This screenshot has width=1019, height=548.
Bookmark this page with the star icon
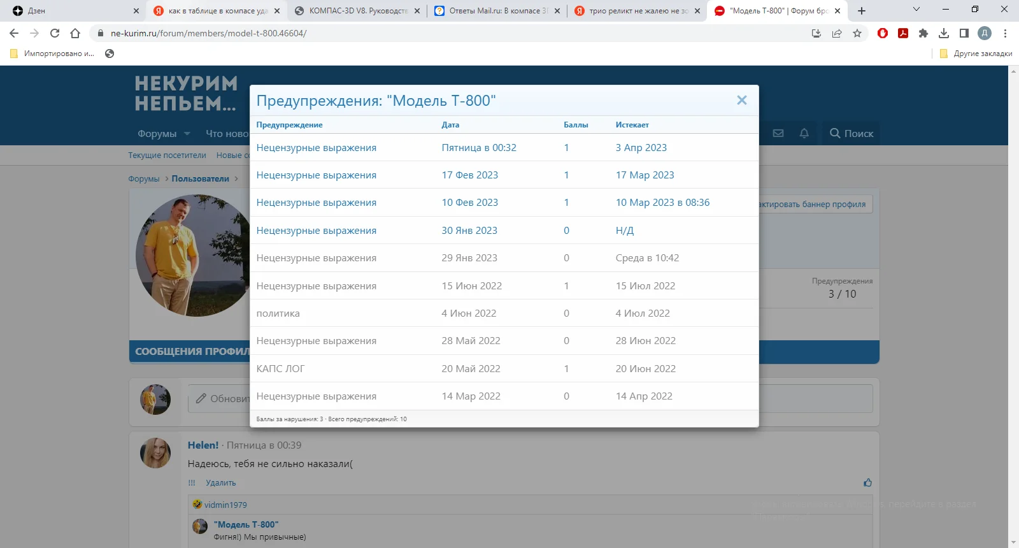(857, 33)
